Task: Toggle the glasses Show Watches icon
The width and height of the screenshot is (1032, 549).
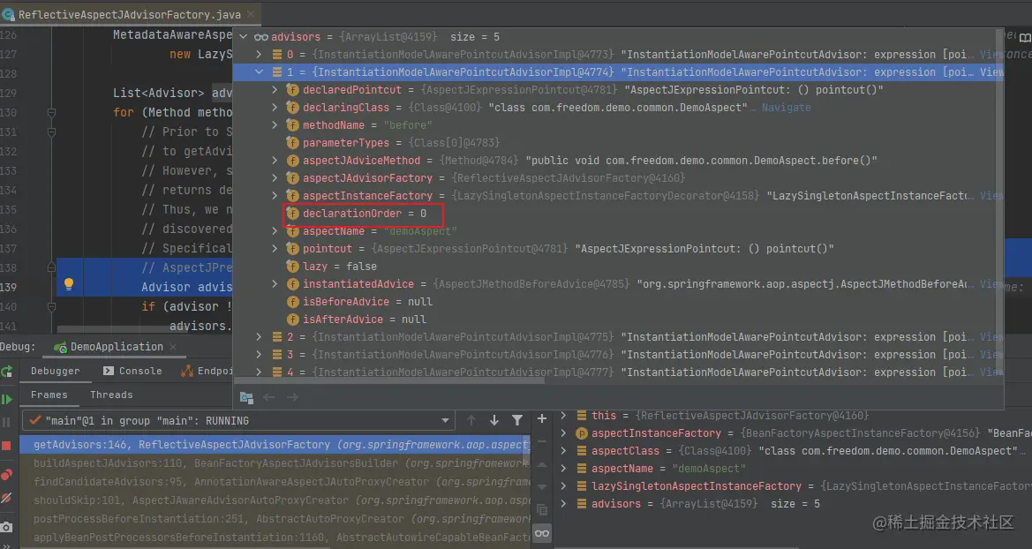Action: click(542, 533)
